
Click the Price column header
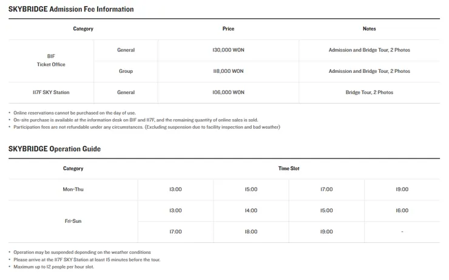228,29
